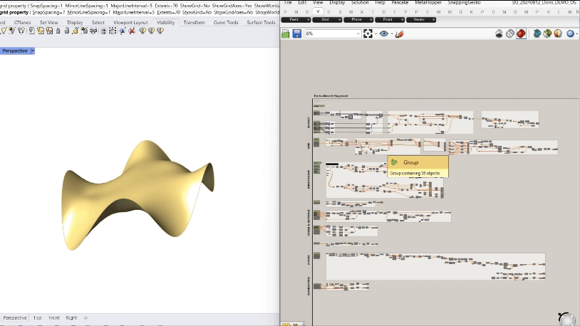Click the Group icon in the tooltip

[394, 162]
